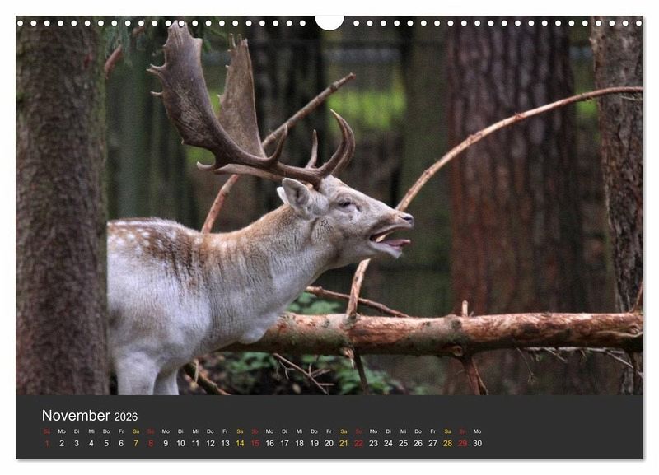Select Sunday the 22nd in red
The image size is (659, 475).
pyautogui.click(x=358, y=443)
